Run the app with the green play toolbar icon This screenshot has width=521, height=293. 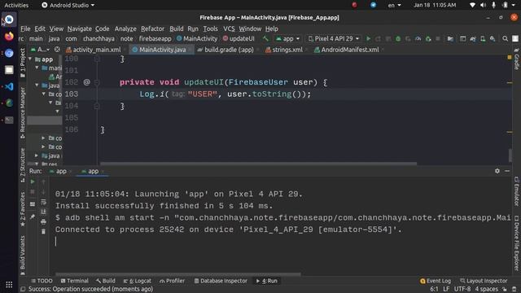368,39
